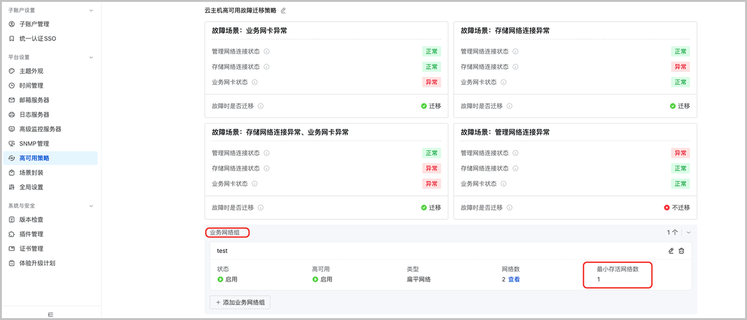
Task: Click the 日志服务器 sidebar icon
Action: [12, 115]
